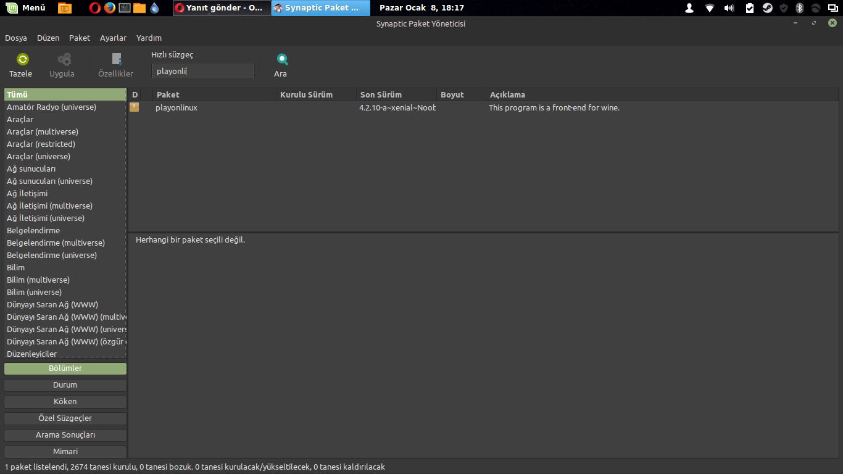Open the Wi-Fi network tray icon
Viewport: 843px width, 474px height.
(x=710, y=8)
